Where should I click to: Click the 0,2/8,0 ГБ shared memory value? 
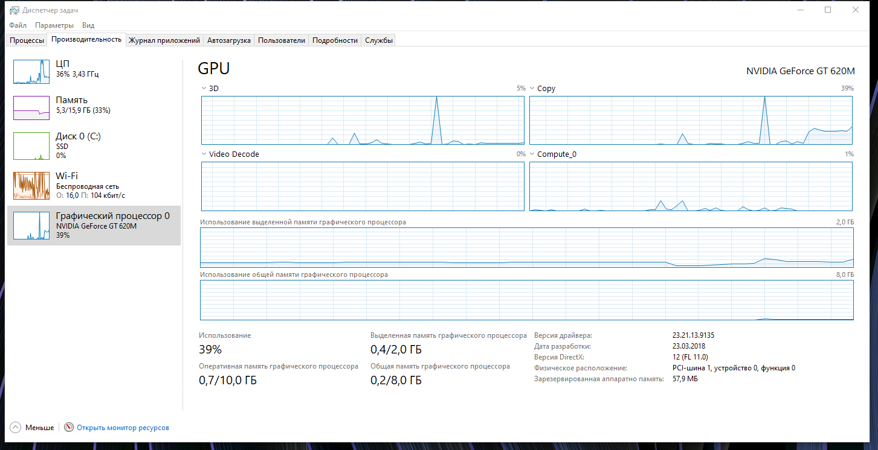click(396, 381)
